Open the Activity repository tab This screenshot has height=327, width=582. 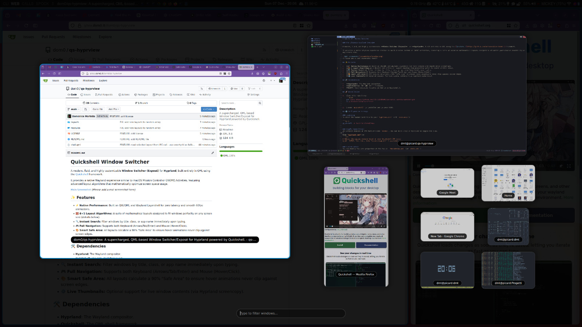tap(205, 95)
